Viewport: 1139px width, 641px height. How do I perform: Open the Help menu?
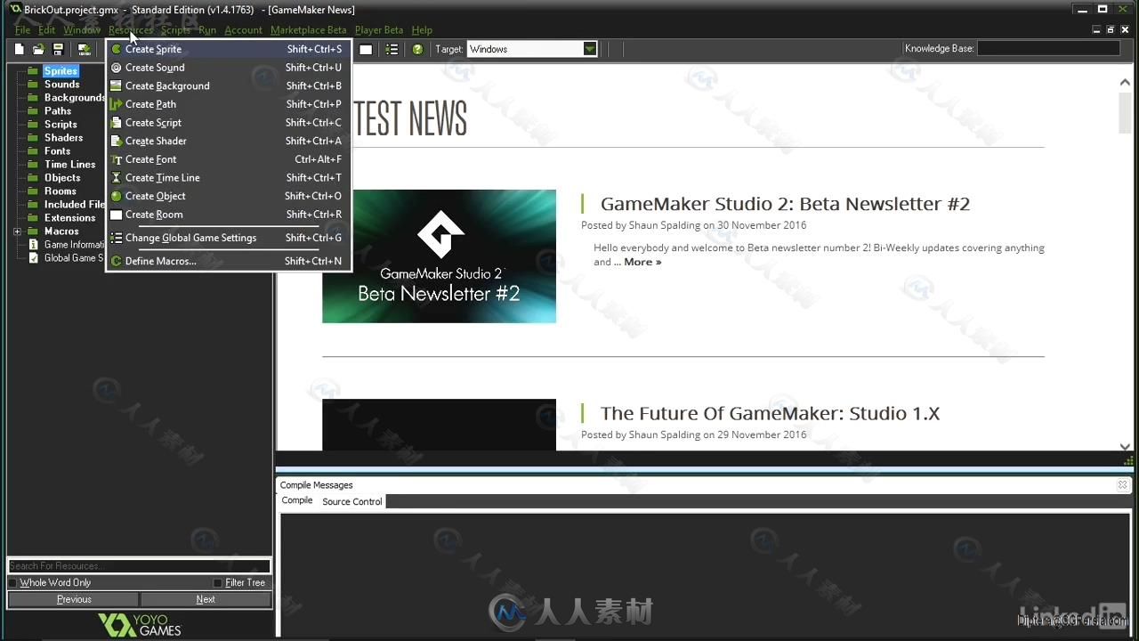[x=422, y=30]
